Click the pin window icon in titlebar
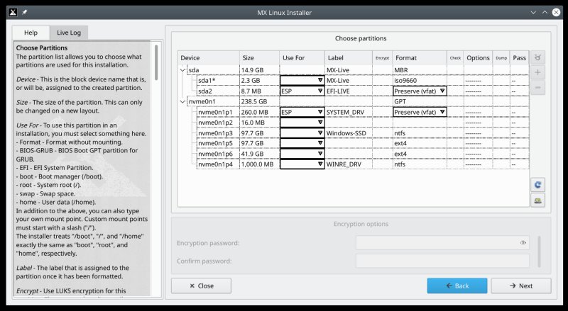 24,12
